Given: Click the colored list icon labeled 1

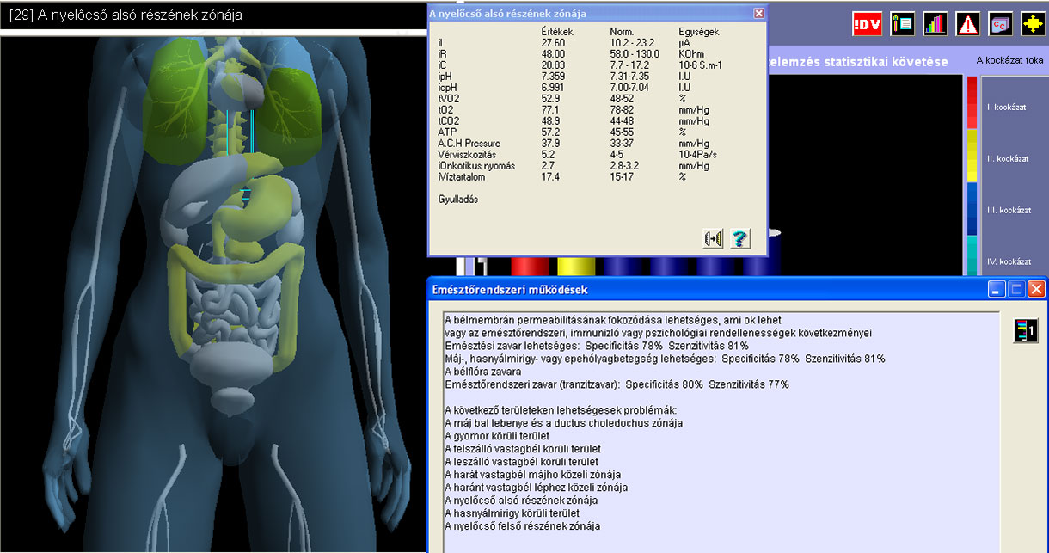Looking at the screenshot, I should [1026, 330].
